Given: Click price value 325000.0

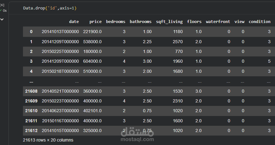Looking at the screenshot, I should [93, 131].
